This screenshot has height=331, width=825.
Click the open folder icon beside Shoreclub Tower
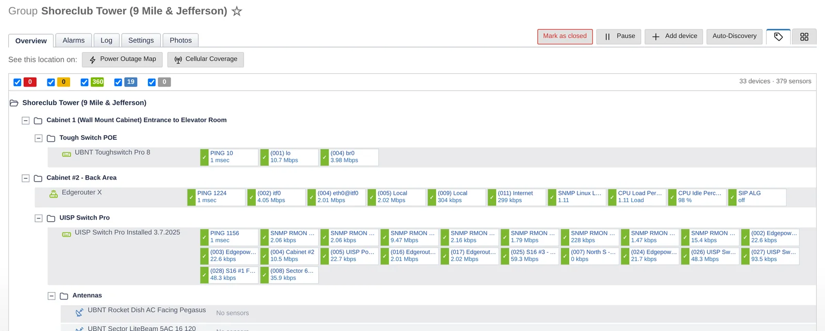coord(14,103)
